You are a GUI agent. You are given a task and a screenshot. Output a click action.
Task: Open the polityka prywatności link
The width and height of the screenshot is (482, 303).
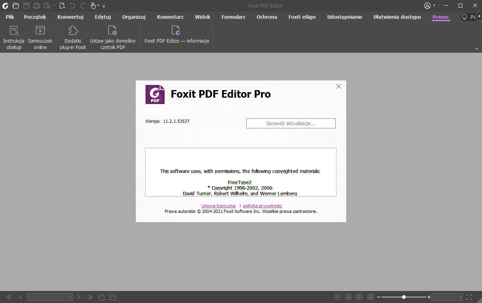coord(262,206)
